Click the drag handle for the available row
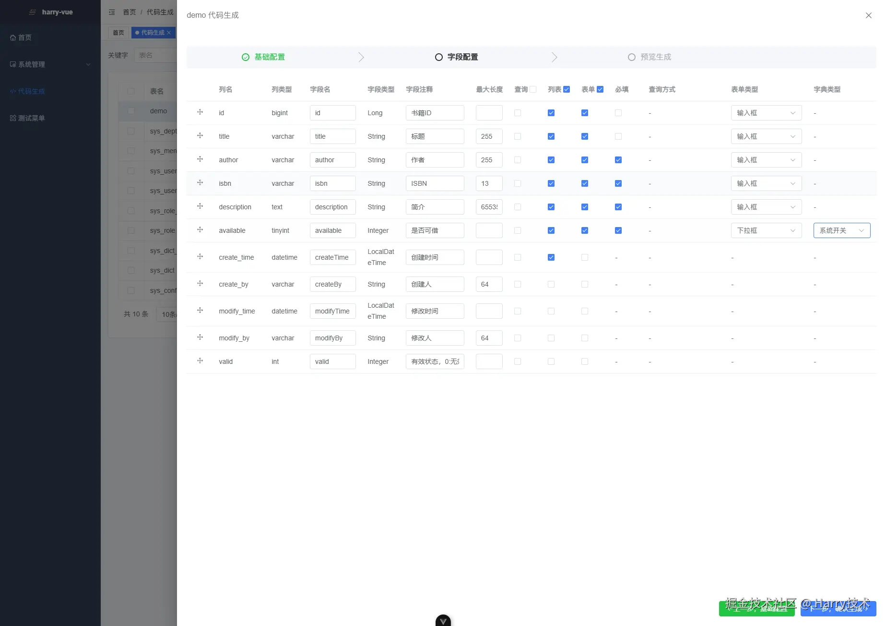 [200, 230]
